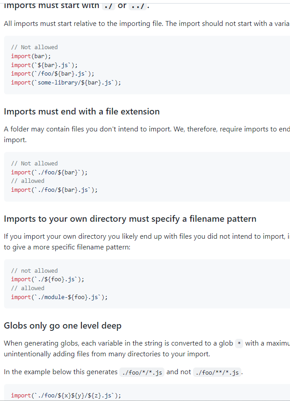Click the import line with ${x}${y}/${z}.js
The image size is (290, 401).
[x=66, y=395]
